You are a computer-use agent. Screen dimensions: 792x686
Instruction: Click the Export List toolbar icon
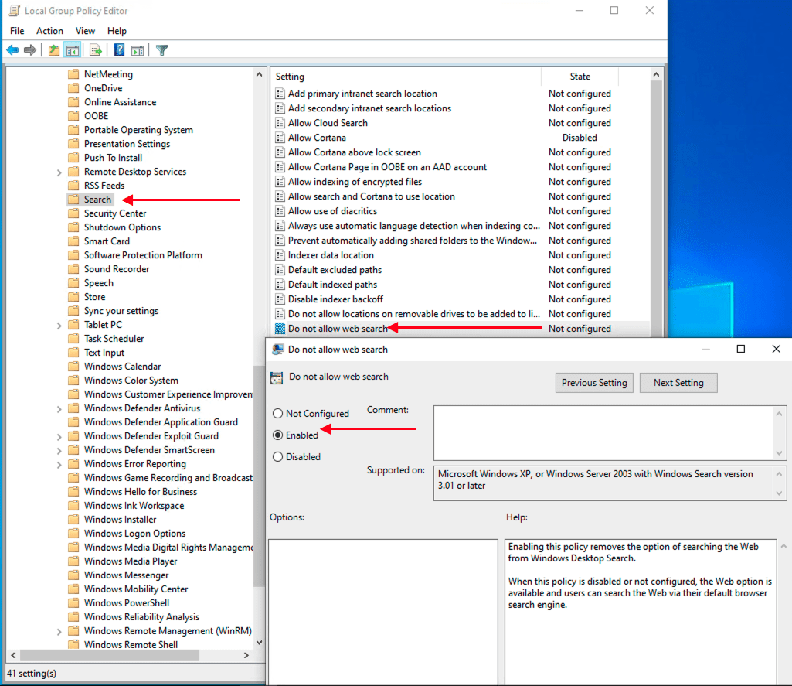(96, 50)
